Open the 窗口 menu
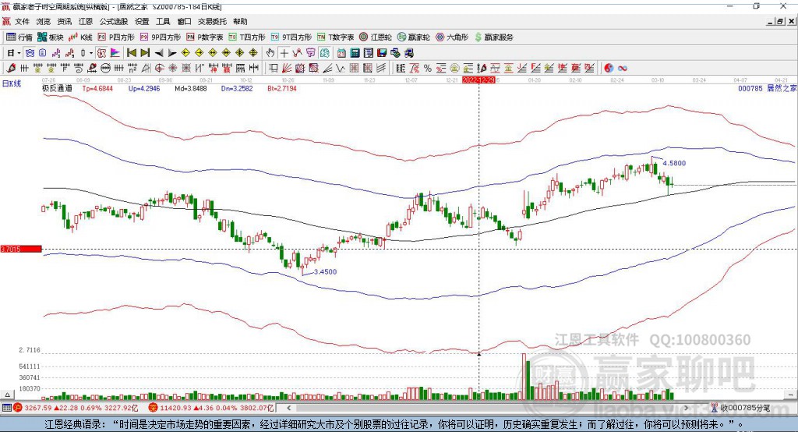The width and height of the screenshot is (798, 432). pyautogui.click(x=184, y=21)
